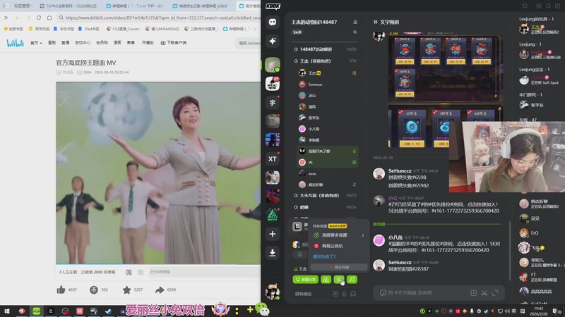The height and width of the screenshot is (317, 565).
Task: Switch to TGPRO browser tab
Action: pyautogui.click(x=69, y=6)
